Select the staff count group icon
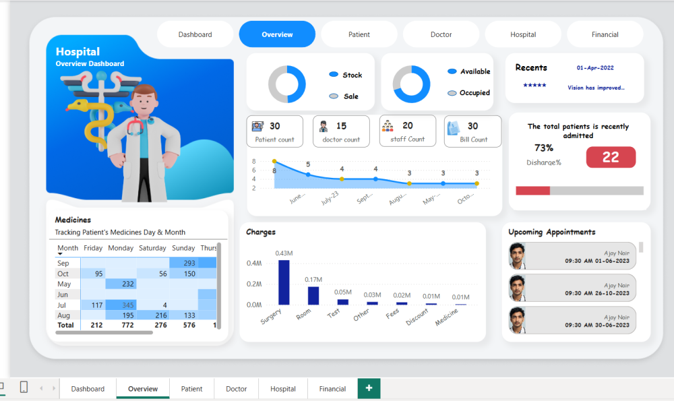The image size is (674, 401). [388, 125]
